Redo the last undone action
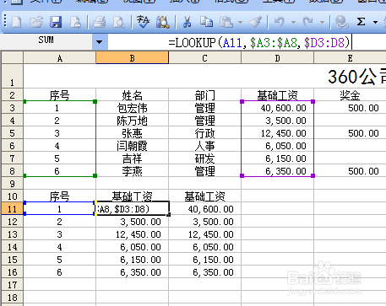Image resolution: width=386 pixels, height=306 pixels. 307,22
